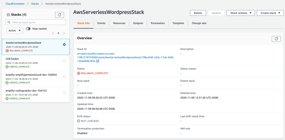
Task: Click the search magnifier icon
Action: 9,22
